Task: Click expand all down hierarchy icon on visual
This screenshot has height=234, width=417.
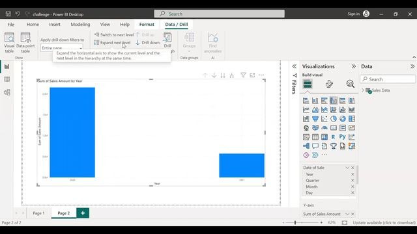Action: [x=232, y=75]
